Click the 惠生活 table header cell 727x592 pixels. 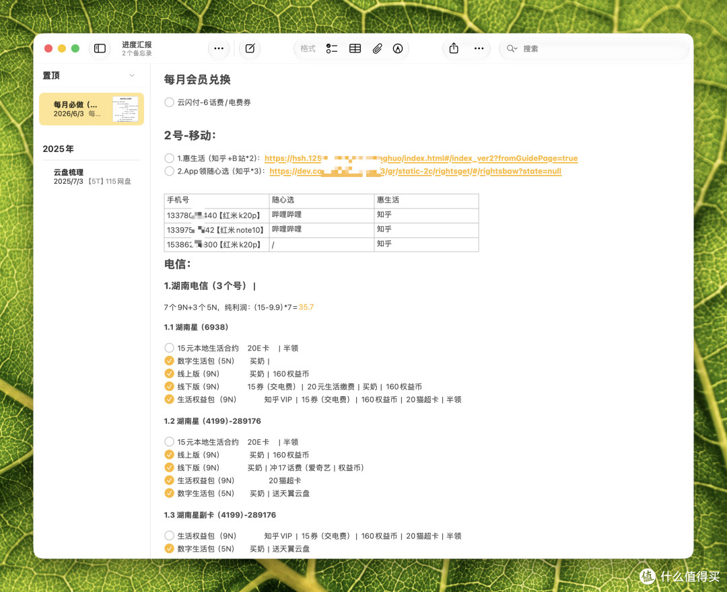point(427,200)
